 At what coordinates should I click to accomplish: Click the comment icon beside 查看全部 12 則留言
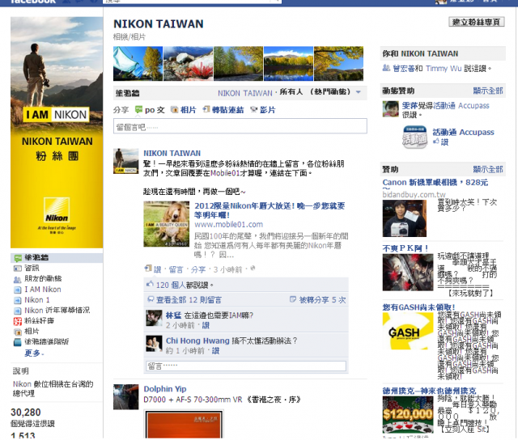pyautogui.click(x=151, y=299)
